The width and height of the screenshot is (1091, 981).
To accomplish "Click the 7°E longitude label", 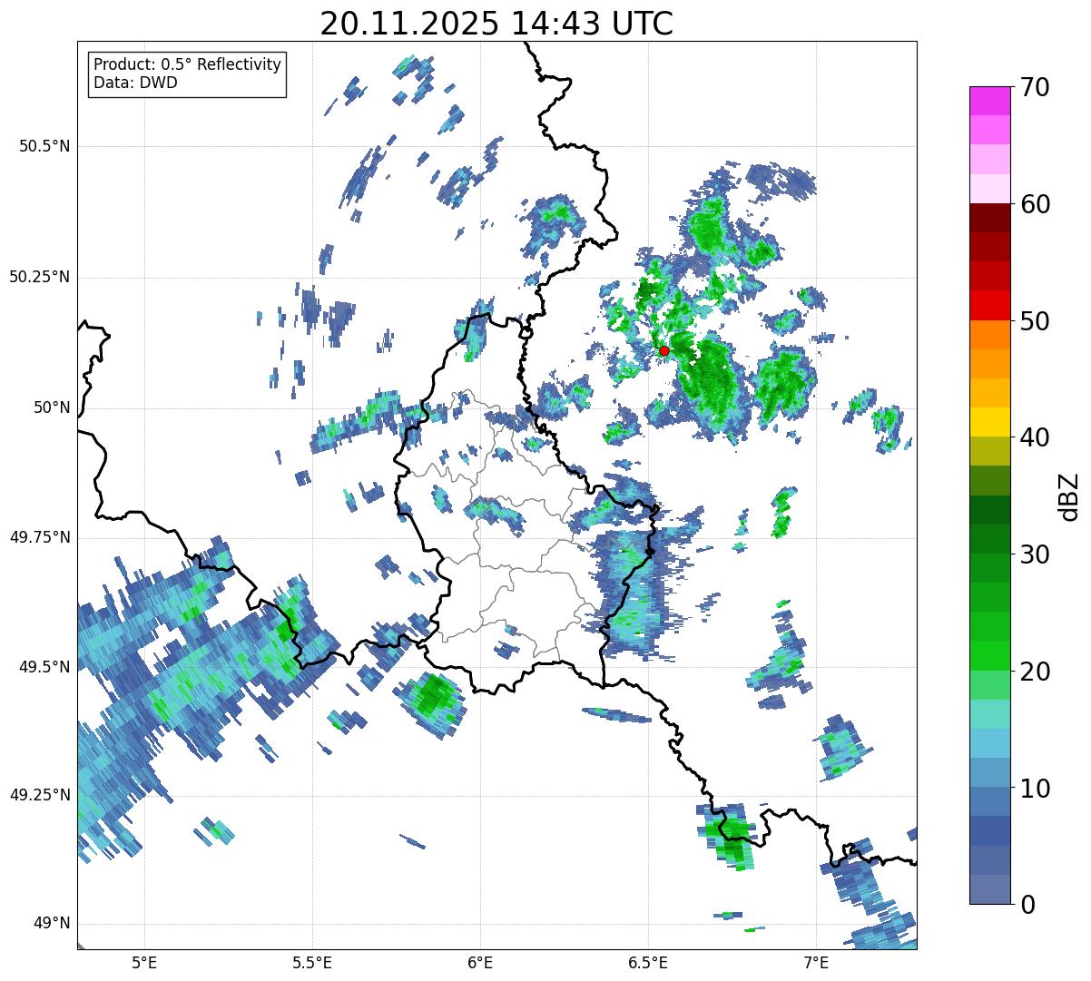I will [x=816, y=962].
